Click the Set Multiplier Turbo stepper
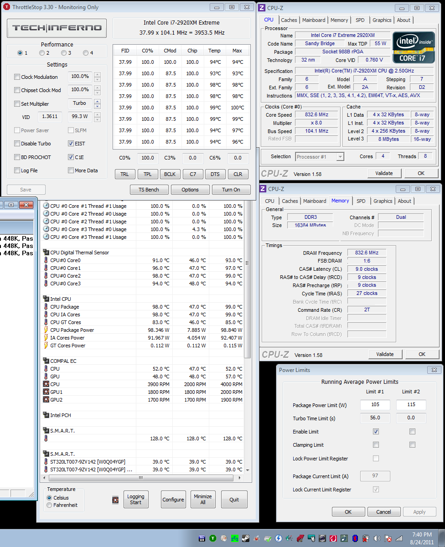 [97, 103]
